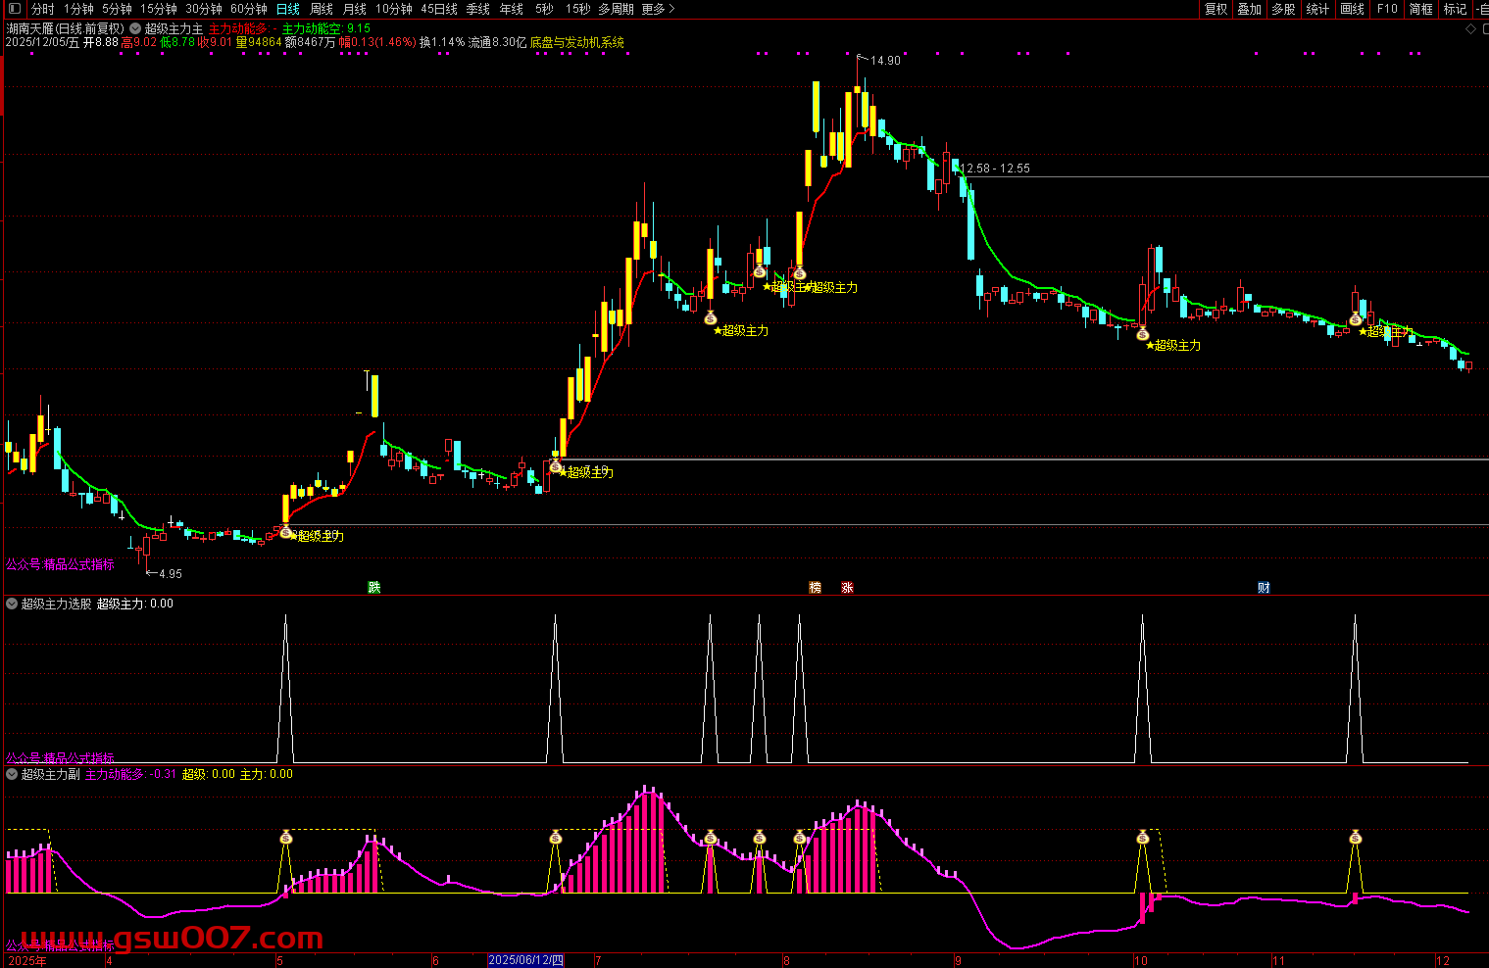Viewport: 1489px width, 968px height.
Task: Select the 60分钟 period tab
Action: [x=248, y=9]
